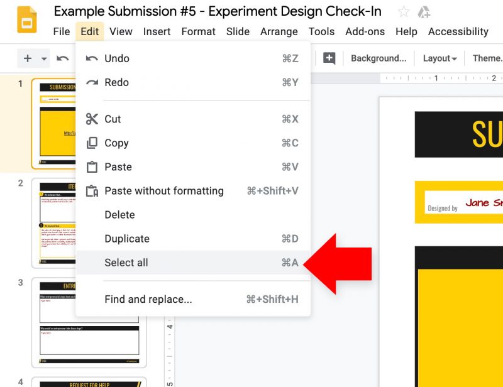This screenshot has width=503, height=387.
Task: Select slide 3 thumbnail
Action: [x=89, y=322]
